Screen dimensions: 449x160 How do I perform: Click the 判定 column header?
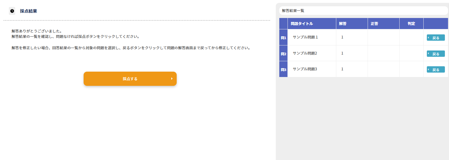pos(411,24)
